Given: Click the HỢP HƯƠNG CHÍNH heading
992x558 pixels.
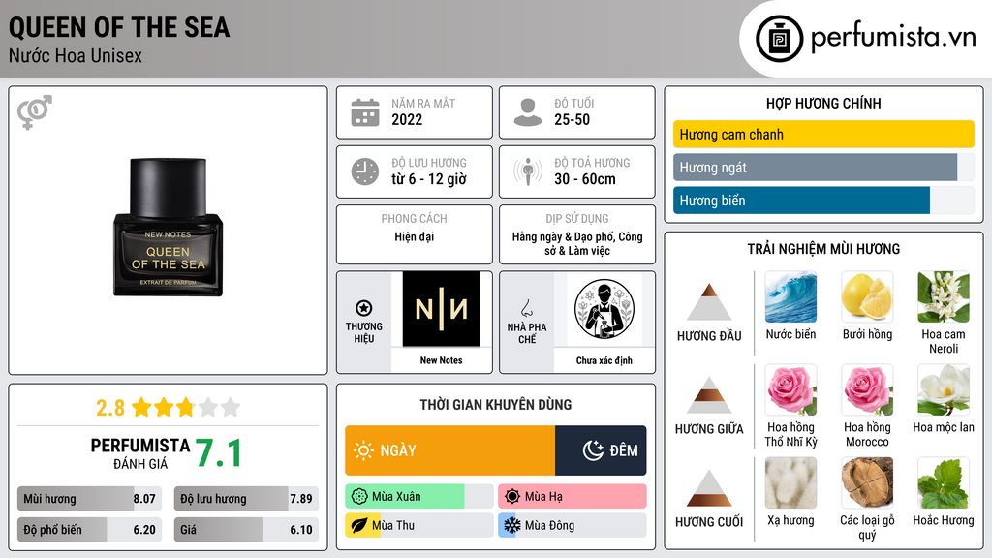Looking at the screenshot, I should pos(823,103).
